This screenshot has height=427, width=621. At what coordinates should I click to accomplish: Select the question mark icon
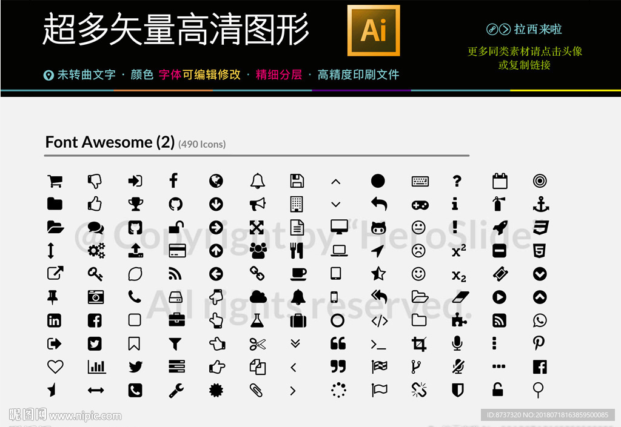[457, 181]
